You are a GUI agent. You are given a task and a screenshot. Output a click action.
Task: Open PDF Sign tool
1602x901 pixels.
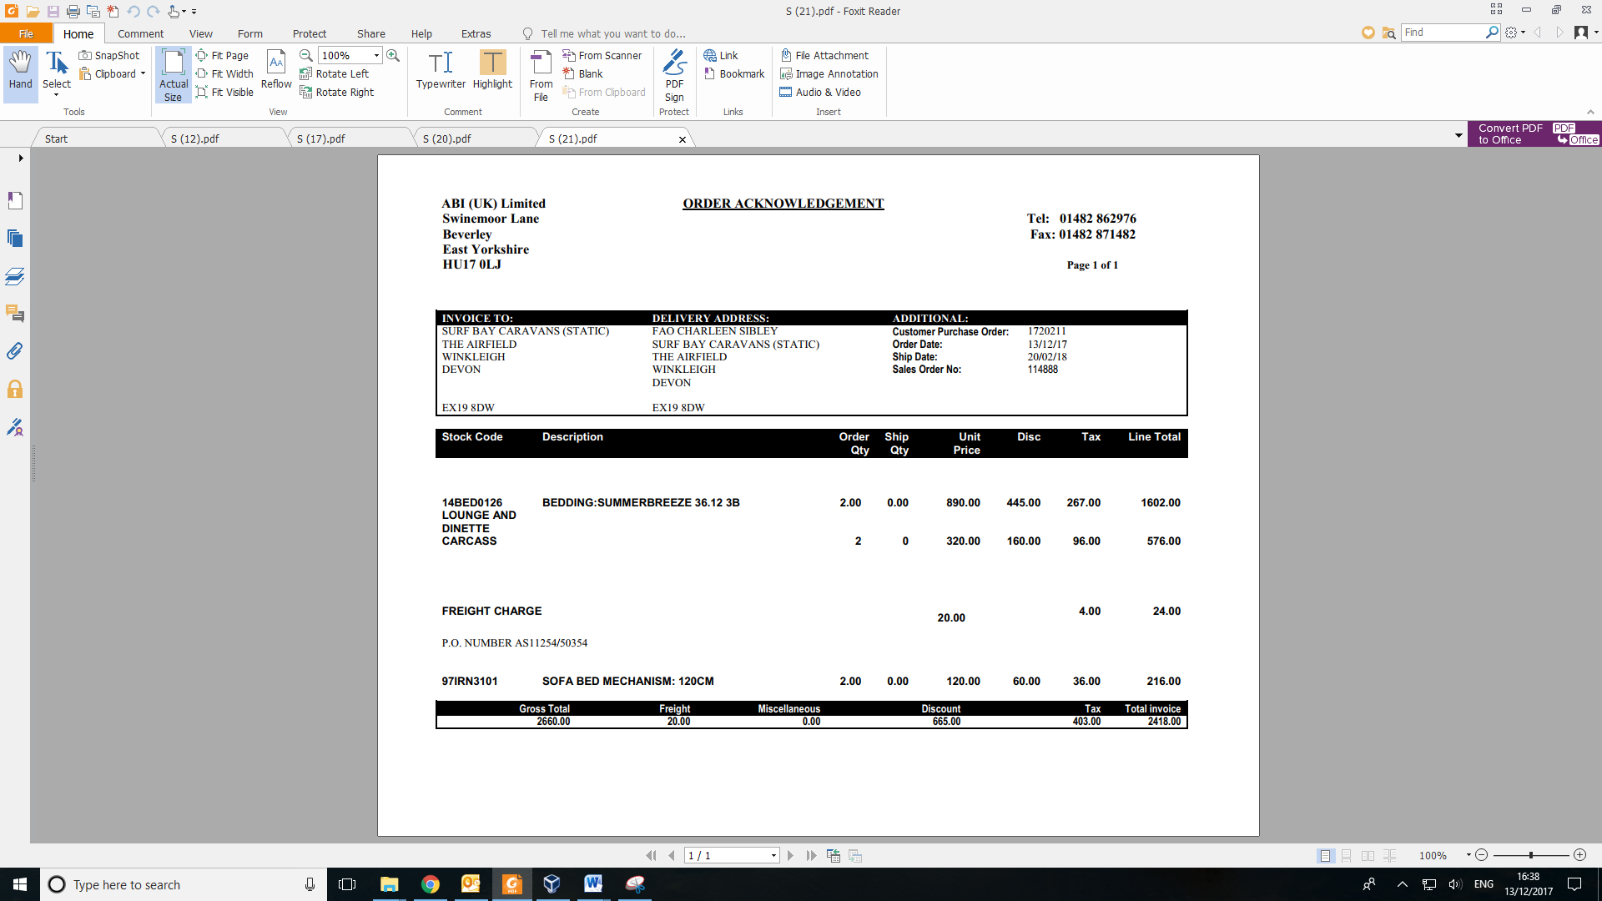pyautogui.click(x=674, y=75)
